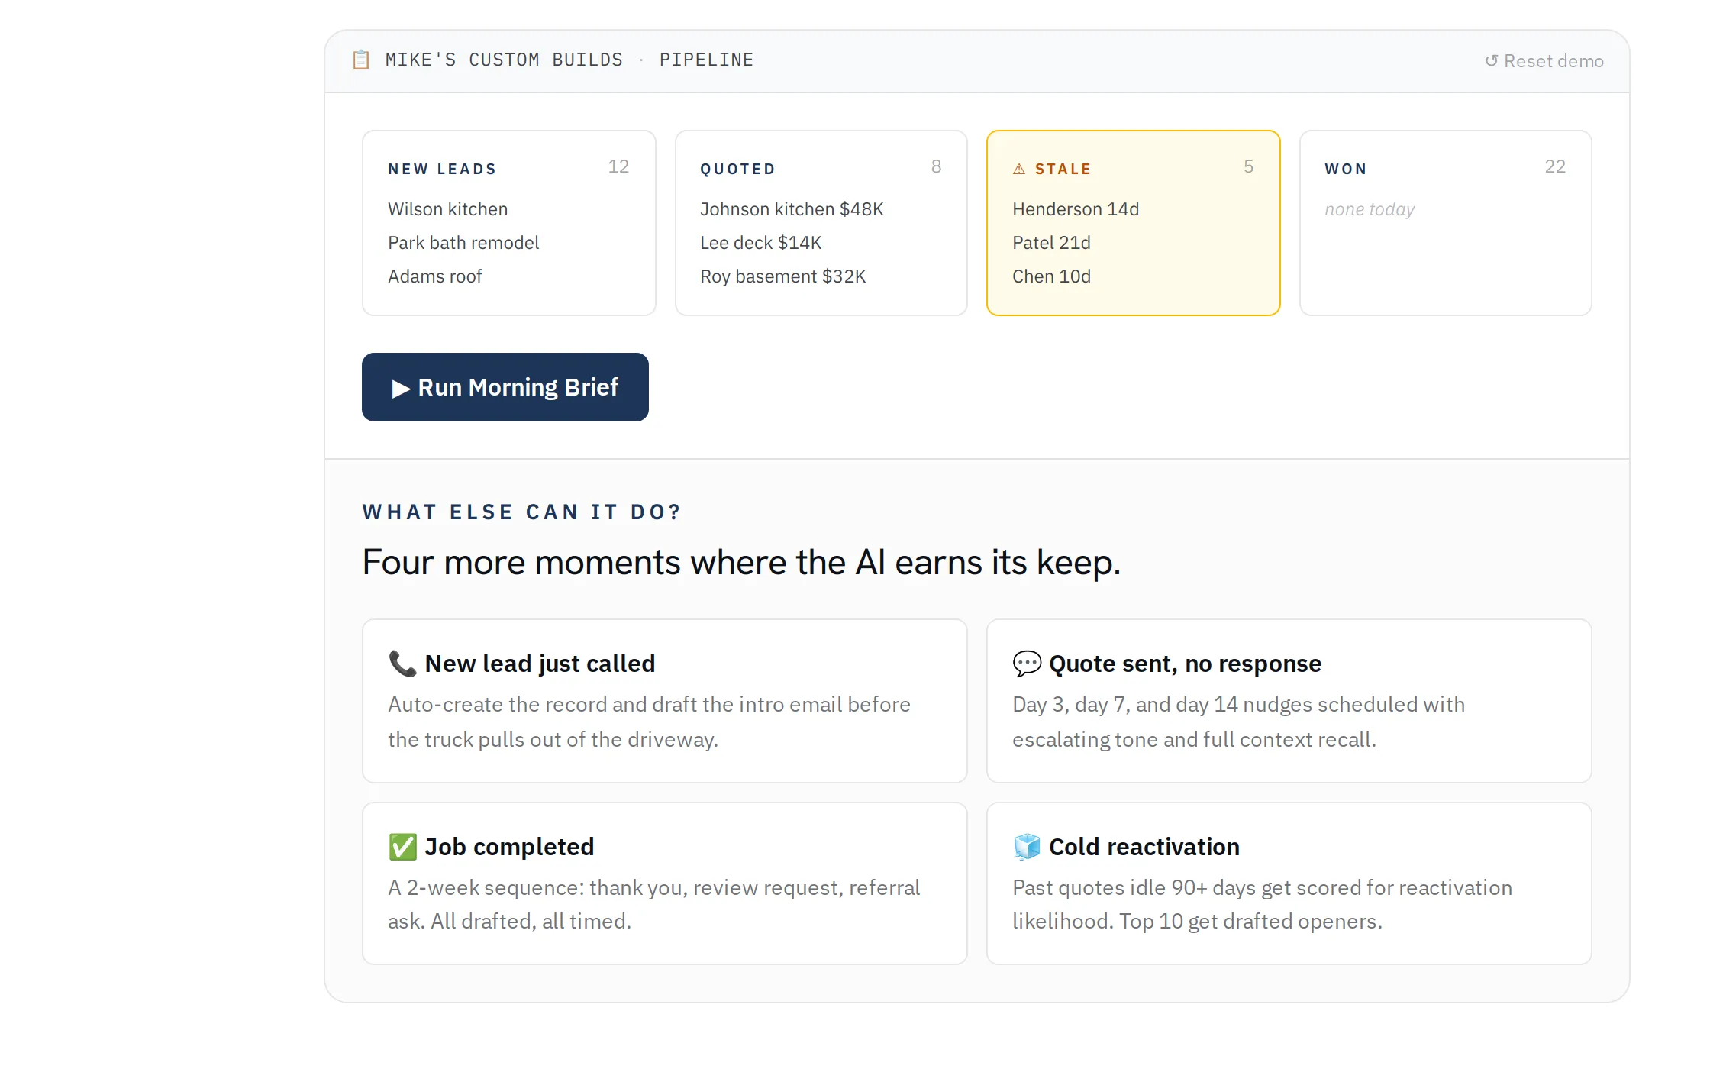Click the Quoted count 8
This screenshot has width=1710, height=1069.
pyautogui.click(x=936, y=166)
